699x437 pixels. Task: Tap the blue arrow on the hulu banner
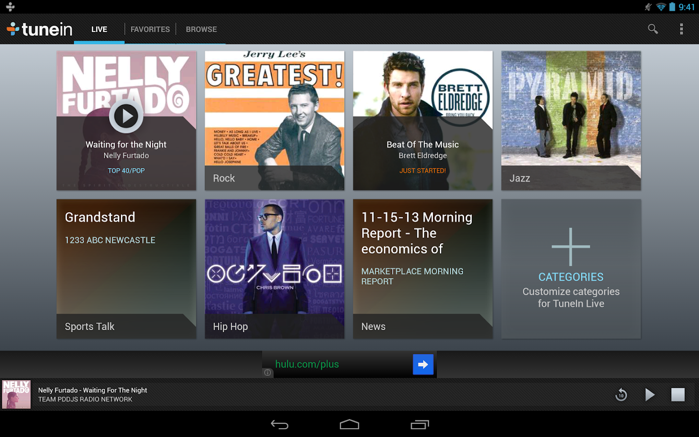(423, 364)
